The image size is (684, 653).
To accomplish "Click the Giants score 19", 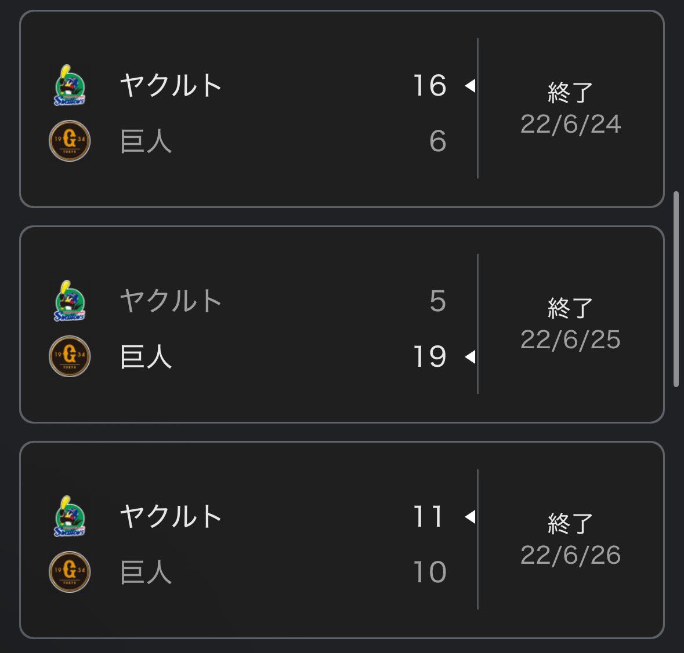I will pyautogui.click(x=429, y=356).
